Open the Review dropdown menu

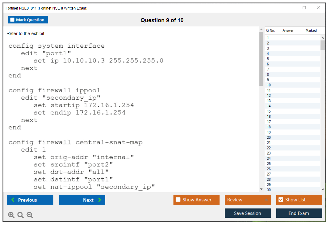247,200
